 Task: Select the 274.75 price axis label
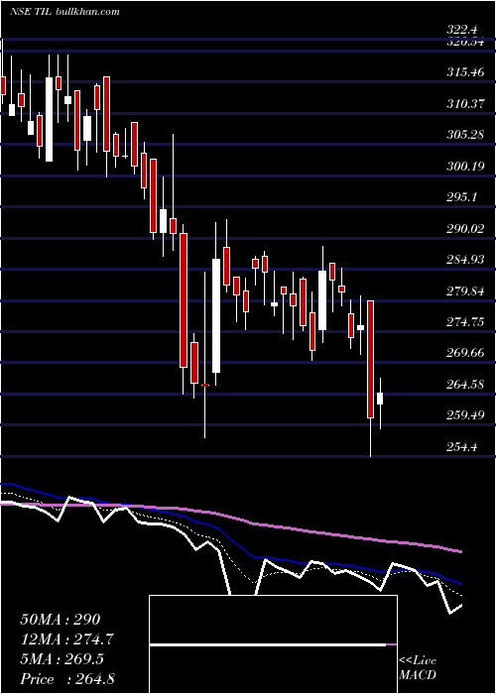(x=465, y=322)
